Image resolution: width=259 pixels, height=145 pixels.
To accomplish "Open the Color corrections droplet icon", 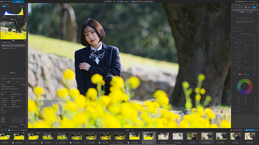I will (x=240, y=7).
